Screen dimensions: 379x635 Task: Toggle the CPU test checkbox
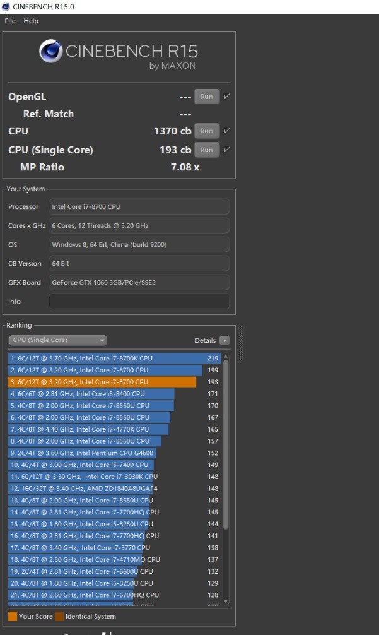(226, 131)
